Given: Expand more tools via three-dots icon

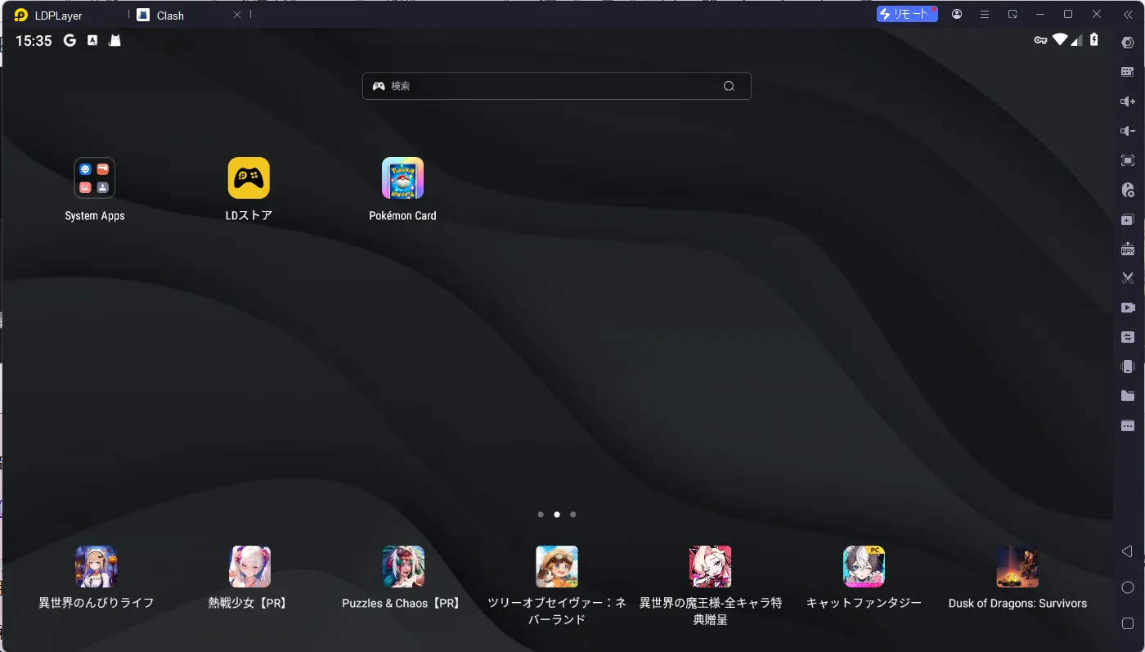Looking at the screenshot, I should coord(1128,425).
